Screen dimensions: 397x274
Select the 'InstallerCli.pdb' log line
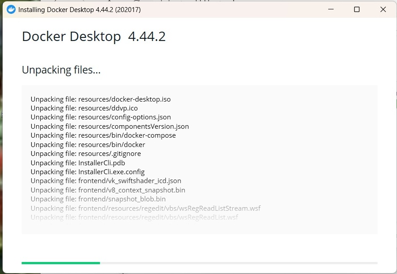(78, 163)
